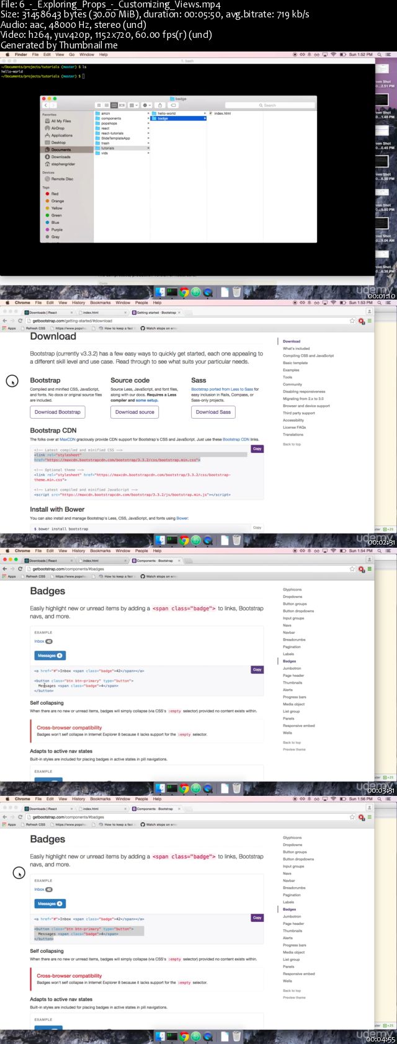Select the hello-world folder
This screenshot has width=397, height=1044.
(x=178, y=114)
